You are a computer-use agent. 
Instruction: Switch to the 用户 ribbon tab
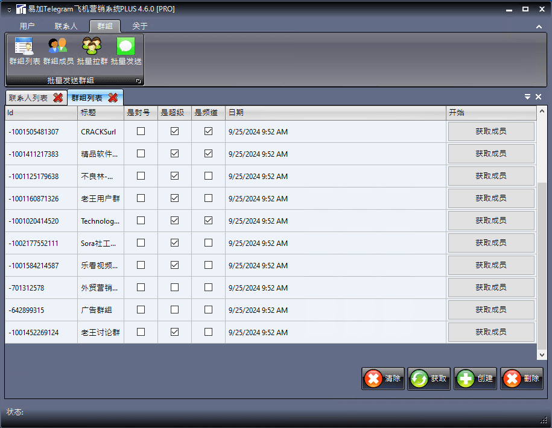tap(27, 26)
